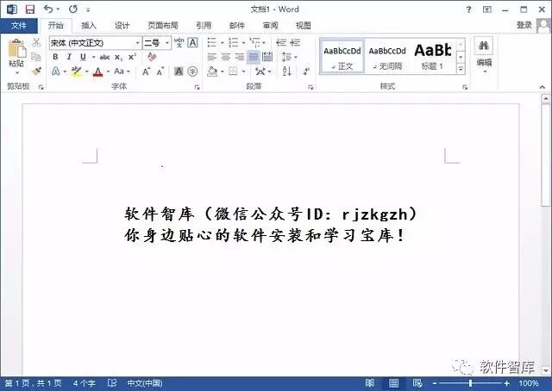
Task: Switch to the References tab
Action: coord(204,25)
